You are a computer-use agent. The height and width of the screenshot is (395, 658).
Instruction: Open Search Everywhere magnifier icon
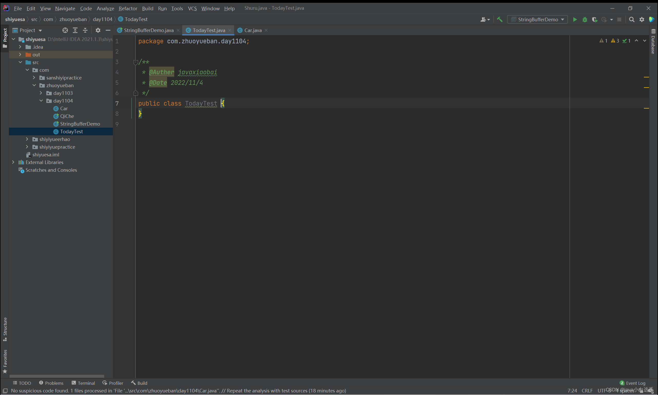point(632,19)
